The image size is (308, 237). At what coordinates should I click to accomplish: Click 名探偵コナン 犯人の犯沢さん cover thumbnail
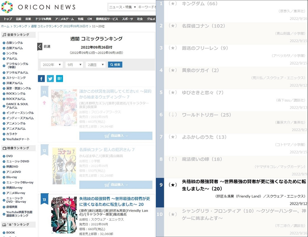[64, 166]
